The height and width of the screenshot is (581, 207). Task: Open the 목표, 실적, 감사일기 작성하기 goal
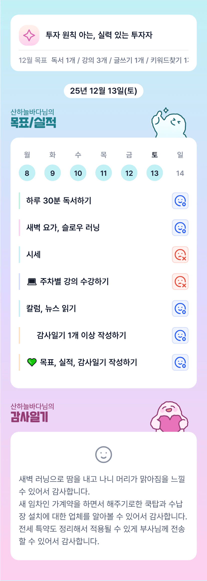pos(88,362)
